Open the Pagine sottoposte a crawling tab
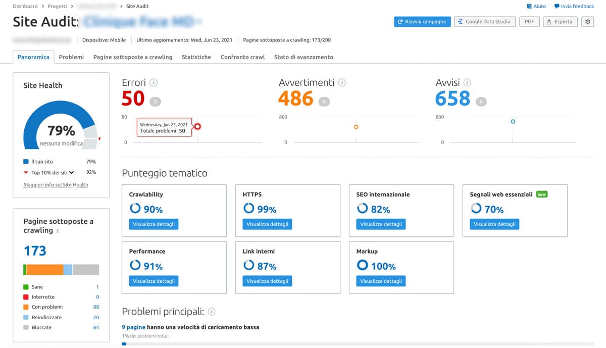 133,57
